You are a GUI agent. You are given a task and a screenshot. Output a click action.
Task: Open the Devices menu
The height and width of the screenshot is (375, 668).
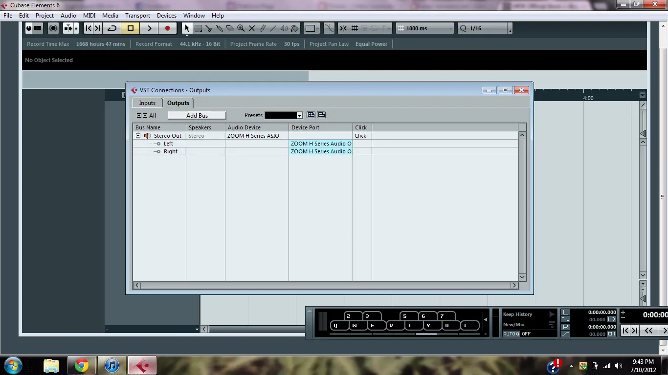(x=167, y=16)
